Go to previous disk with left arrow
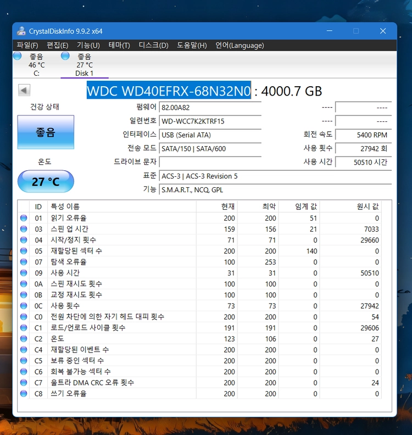Screen dimensions: 412x435 pyautogui.click(x=24, y=90)
